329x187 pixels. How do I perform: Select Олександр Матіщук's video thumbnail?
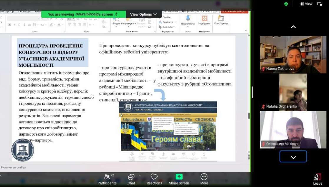pyautogui.click(x=293, y=129)
